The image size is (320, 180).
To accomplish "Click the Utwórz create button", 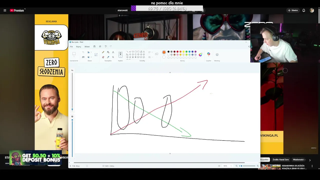I will click(293, 10).
